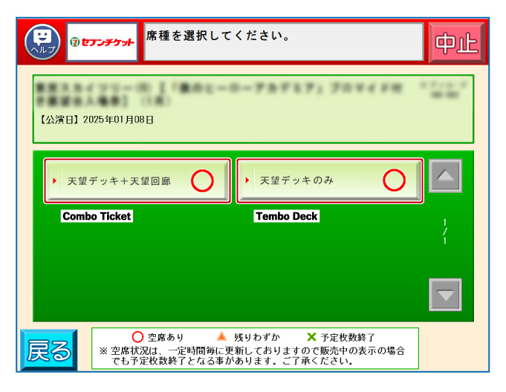Image resolution: width=506 pixels, height=392 pixels.
Task: Click the 空席あり legend entry
Action: tap(158, 337)
